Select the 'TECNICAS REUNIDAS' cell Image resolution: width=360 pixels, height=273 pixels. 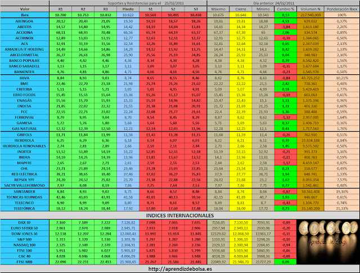[x=25, y=197]
